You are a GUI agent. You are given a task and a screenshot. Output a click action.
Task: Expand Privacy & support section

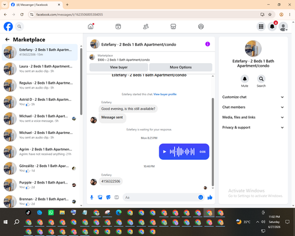(253, 127)
